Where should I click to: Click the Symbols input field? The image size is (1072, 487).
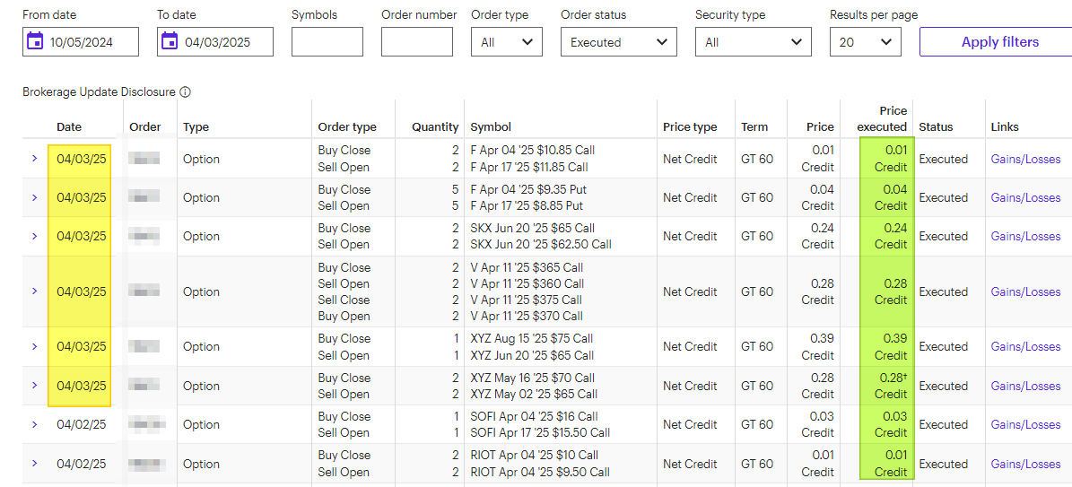[x=327, y=42]
